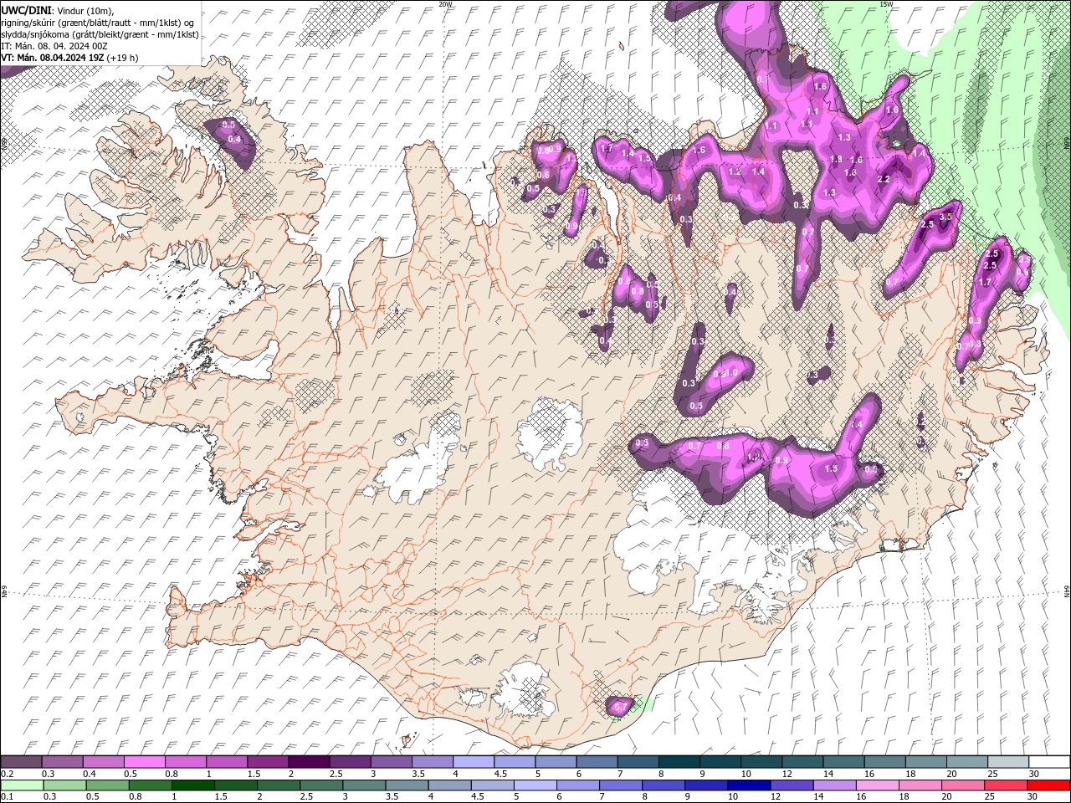1071x803 pixels.
Task: Click the 2.2 snowfall value on the map
Action: [884, 179]
